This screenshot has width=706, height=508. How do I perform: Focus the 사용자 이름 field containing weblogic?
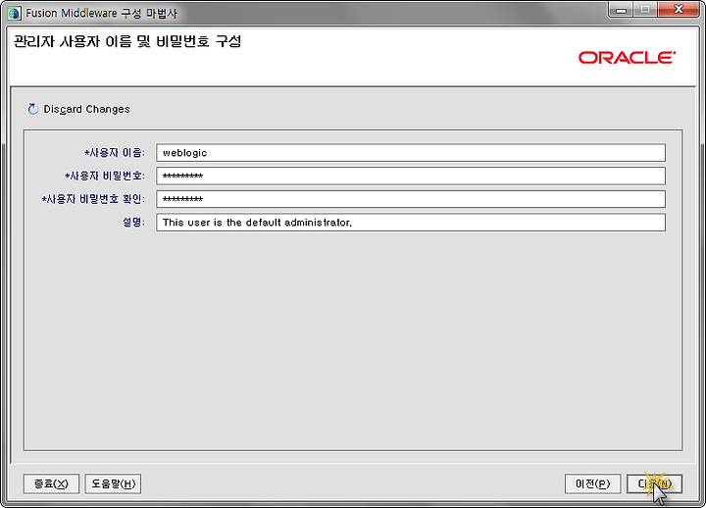[x=411, y=153]
